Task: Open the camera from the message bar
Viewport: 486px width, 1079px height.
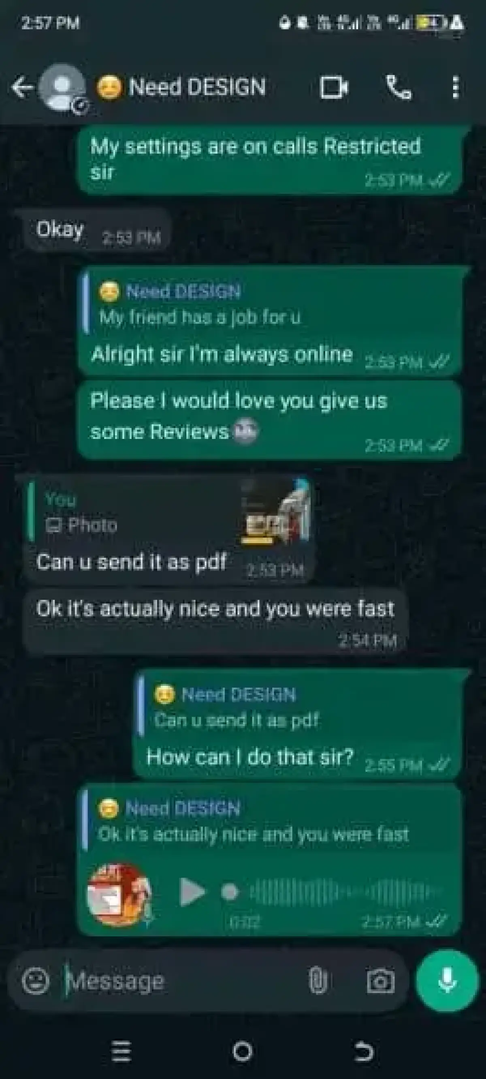Action: click(x=381, y=981)
